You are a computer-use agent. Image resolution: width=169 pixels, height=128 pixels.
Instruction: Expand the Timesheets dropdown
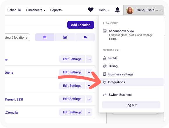36,10
